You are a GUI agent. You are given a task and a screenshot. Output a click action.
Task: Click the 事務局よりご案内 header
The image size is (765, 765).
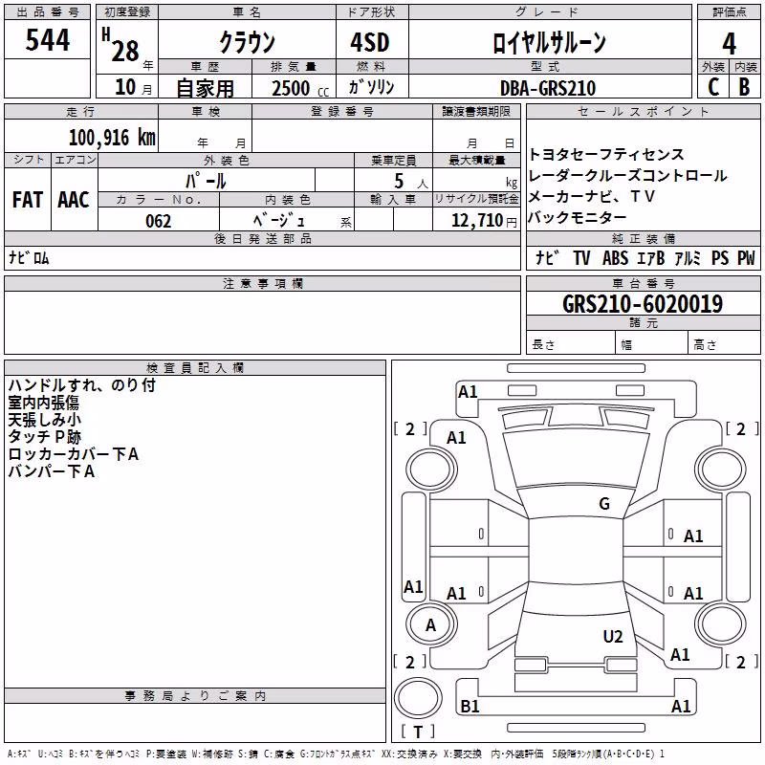tap(195, 696)
